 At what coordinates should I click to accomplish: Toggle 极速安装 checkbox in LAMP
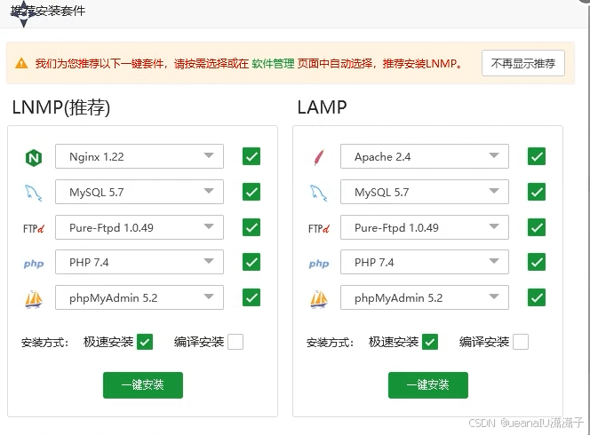pyautogui.click(x=430, y=342)
